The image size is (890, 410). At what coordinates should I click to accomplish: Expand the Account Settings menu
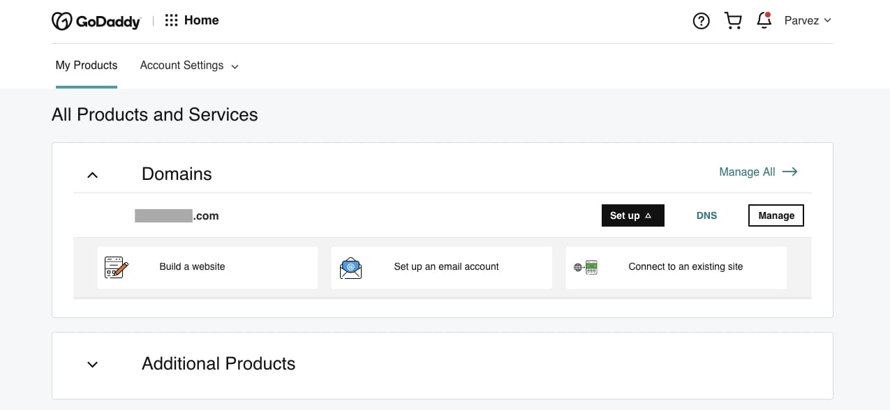click(x=189, y=66)
